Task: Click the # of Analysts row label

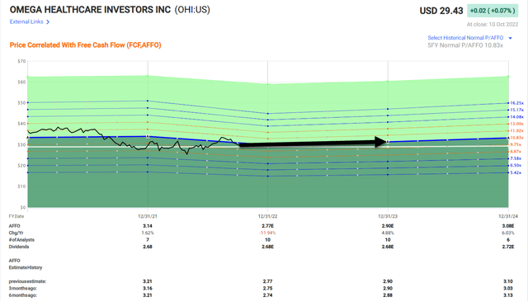Action: point(21,240)
